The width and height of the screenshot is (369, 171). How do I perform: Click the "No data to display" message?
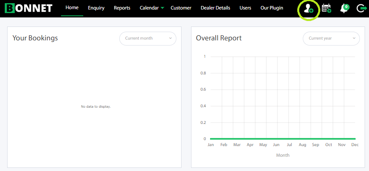point(96,106)
